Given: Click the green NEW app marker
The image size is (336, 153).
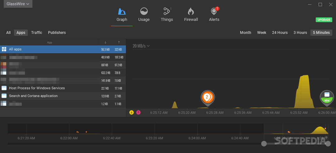Looking at the screenshot, I should click(x=327, y=97).
